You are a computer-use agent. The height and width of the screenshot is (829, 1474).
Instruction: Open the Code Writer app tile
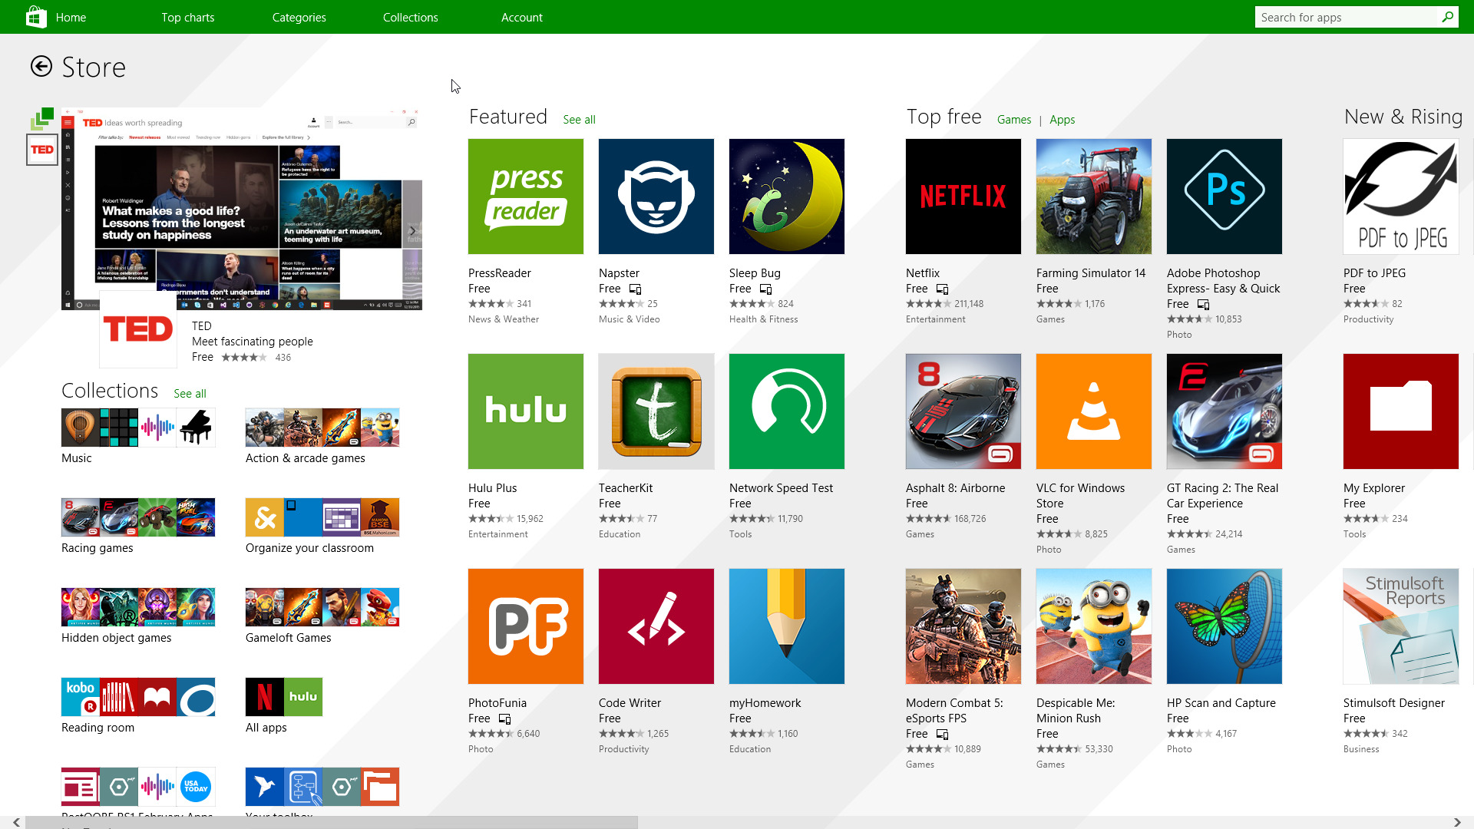(x=656, y=626)
